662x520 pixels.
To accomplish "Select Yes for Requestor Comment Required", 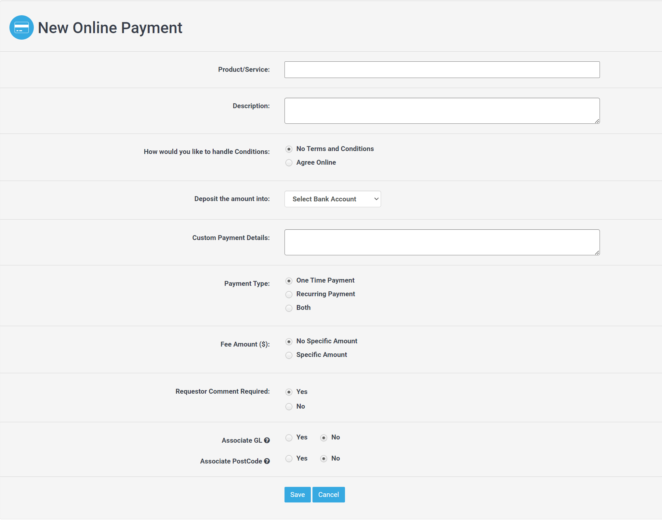I will pyautogui.click(x=289, y=392).
